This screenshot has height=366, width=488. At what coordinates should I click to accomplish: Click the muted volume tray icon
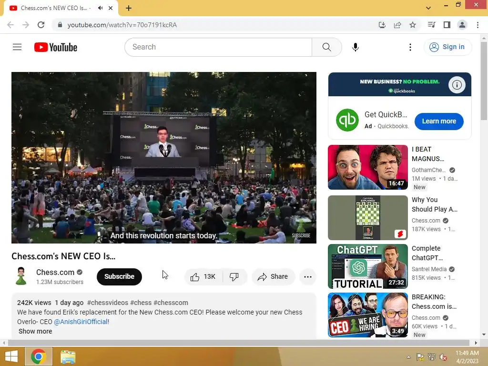pyautogui.click(x=443, y=357)
